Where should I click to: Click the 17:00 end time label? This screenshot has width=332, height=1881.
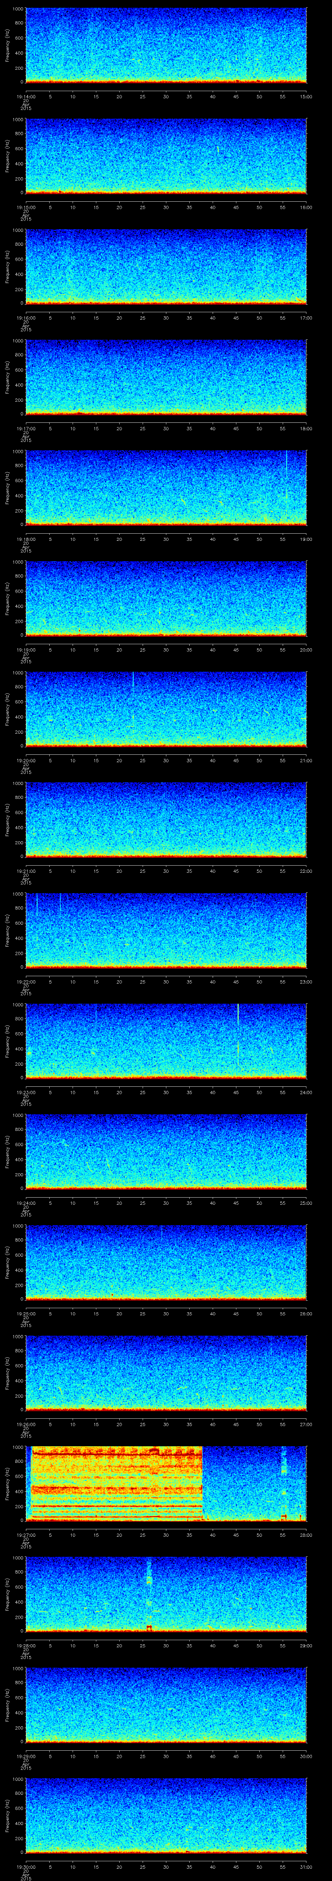pos(306,318)
